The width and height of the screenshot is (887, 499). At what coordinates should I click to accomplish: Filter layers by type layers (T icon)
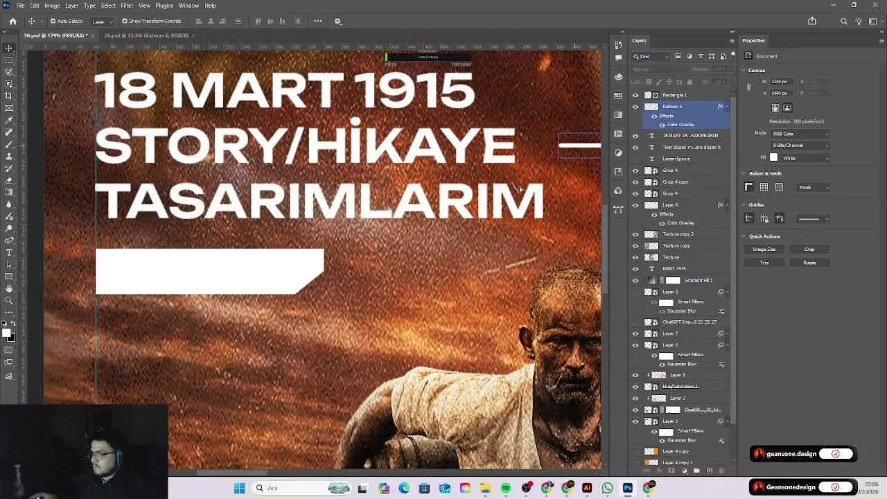click(701, 56)
